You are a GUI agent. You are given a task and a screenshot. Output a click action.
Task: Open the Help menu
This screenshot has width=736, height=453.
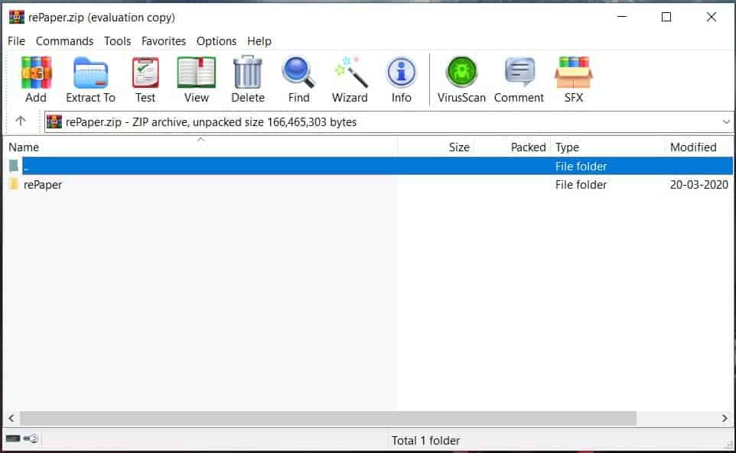(x=259, y=41)
